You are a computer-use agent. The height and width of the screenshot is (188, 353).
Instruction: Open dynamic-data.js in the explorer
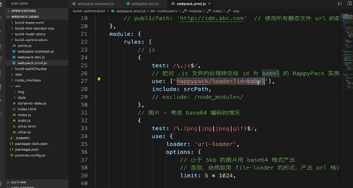32,103
